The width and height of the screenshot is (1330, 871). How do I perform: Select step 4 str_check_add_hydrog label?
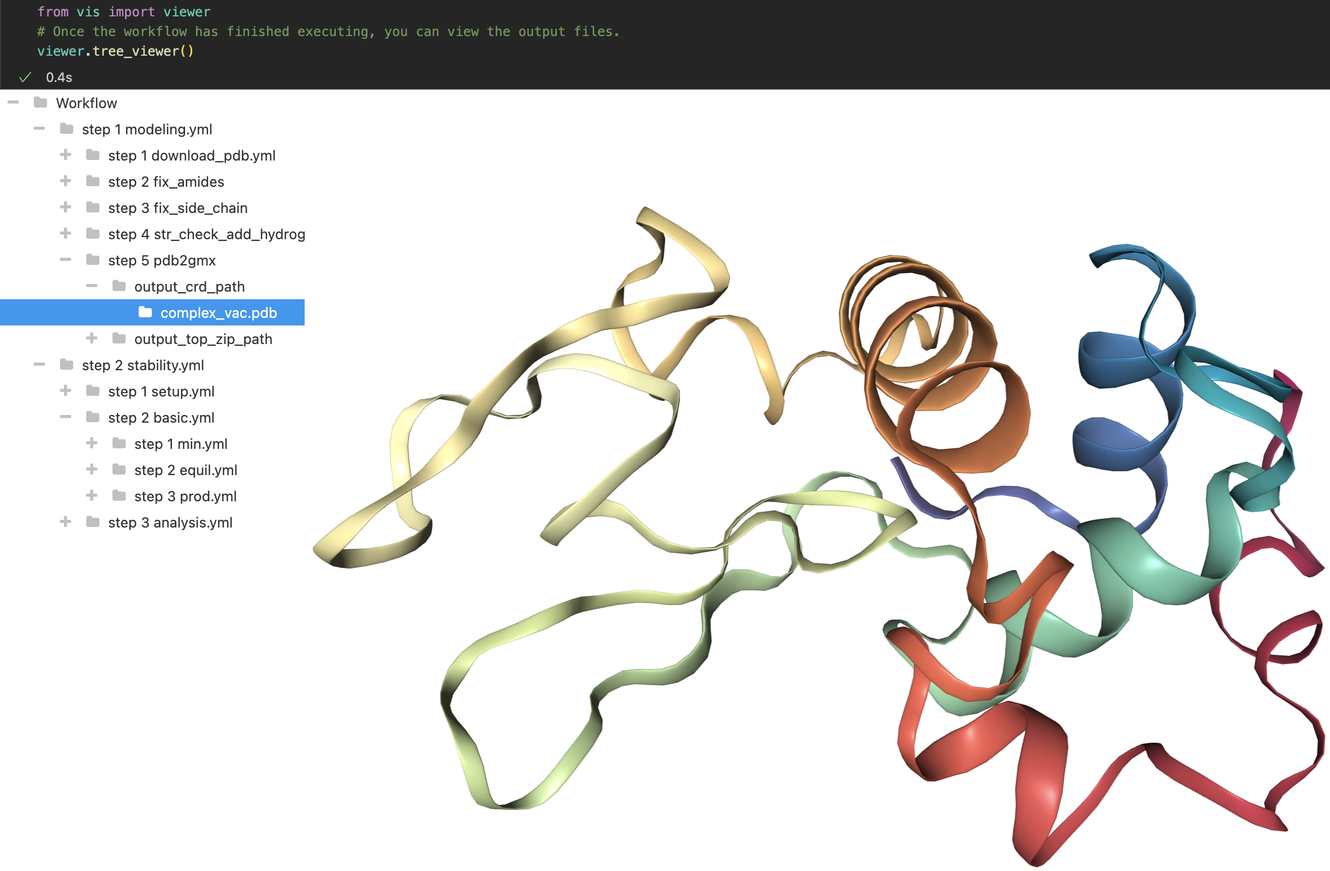(207, 234)
